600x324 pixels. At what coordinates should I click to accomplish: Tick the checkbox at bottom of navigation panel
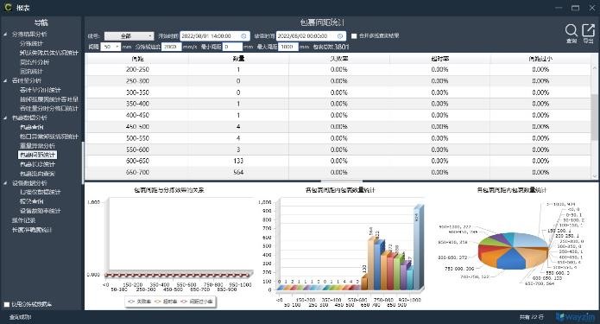tap(7, 304)
